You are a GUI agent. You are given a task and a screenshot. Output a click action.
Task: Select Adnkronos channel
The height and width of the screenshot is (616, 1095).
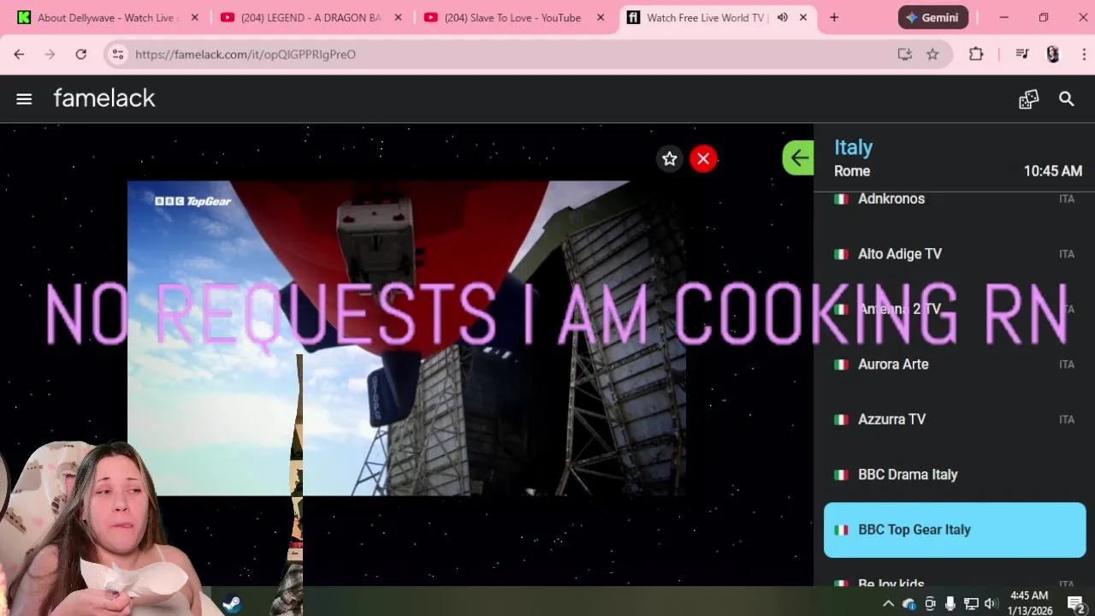coord(955,198)
